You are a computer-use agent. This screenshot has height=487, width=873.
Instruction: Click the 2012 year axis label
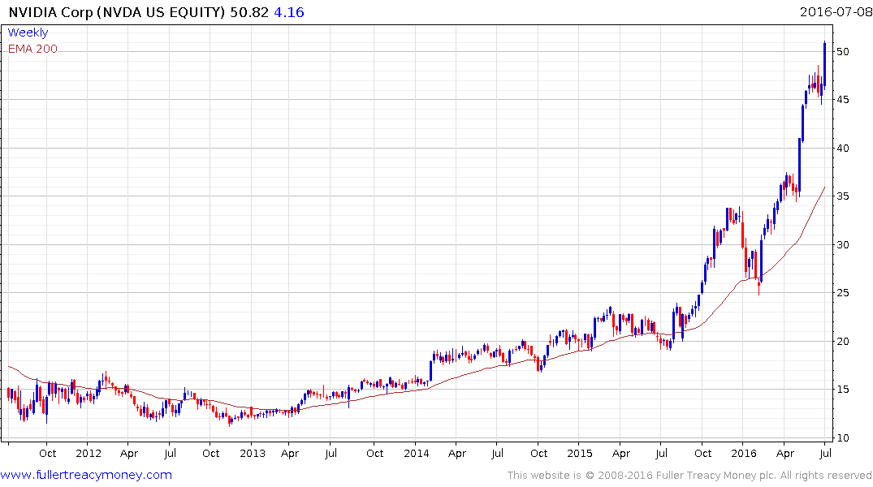(x=89, y=453)
